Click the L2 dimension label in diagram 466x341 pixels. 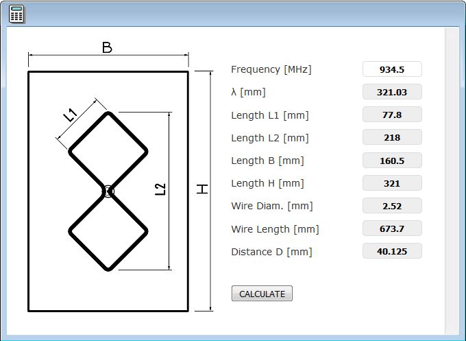(x=160, y=189)
